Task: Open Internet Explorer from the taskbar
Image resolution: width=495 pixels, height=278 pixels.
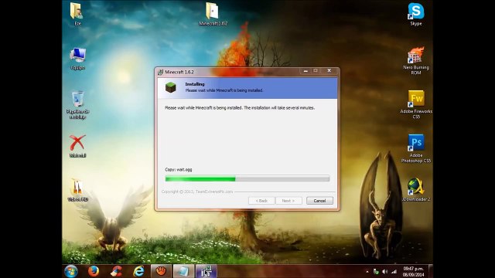Action: pyautogui.click(x=138, y=271)
